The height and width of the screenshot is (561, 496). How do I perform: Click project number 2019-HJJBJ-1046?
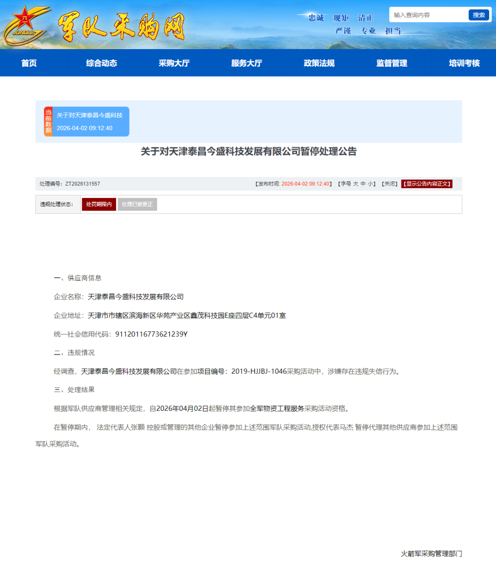click(x=259, y=371)
